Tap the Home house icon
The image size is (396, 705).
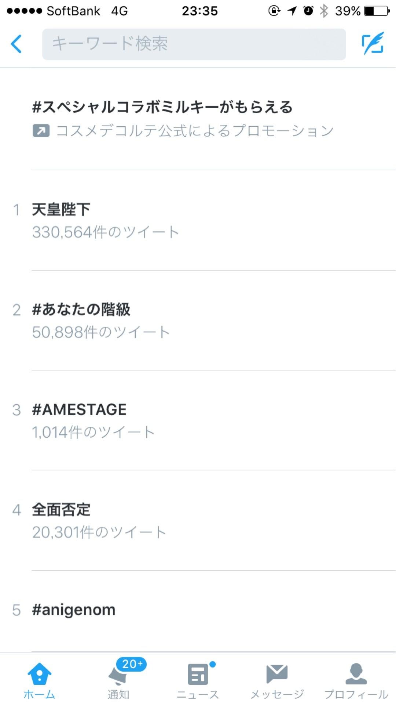(39, 674)
